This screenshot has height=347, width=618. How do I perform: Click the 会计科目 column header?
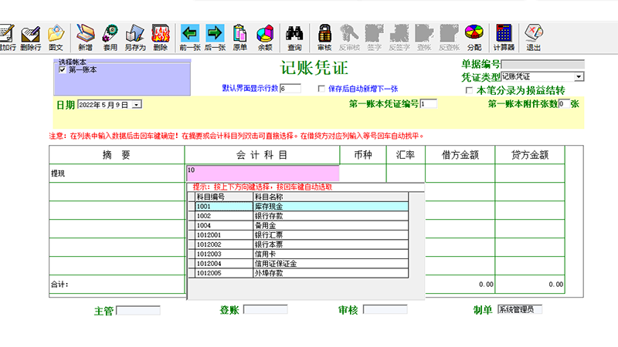coord(262,155)
